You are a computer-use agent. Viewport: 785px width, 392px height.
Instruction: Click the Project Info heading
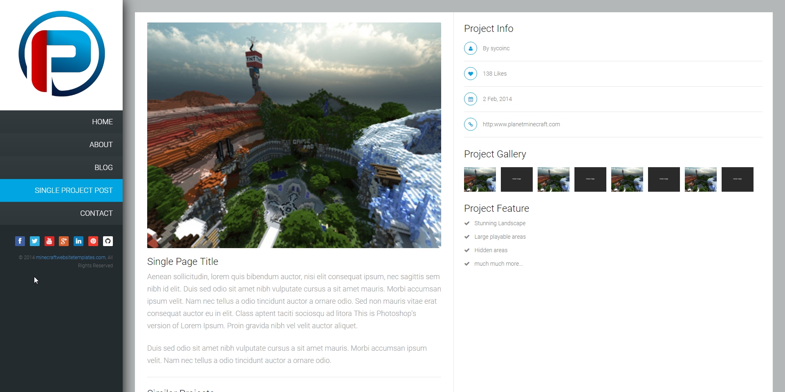(489, 29)
